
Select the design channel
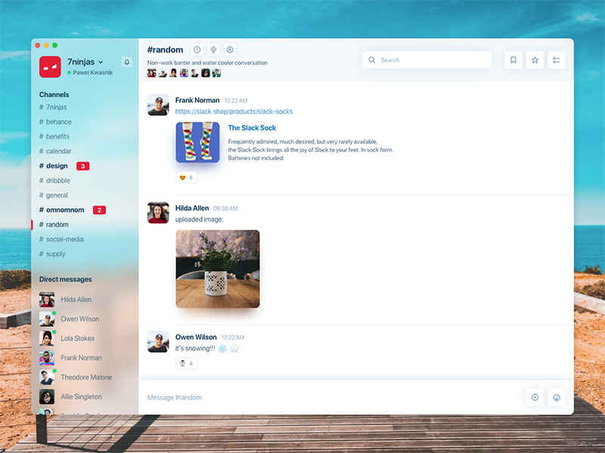click(57, 166)
